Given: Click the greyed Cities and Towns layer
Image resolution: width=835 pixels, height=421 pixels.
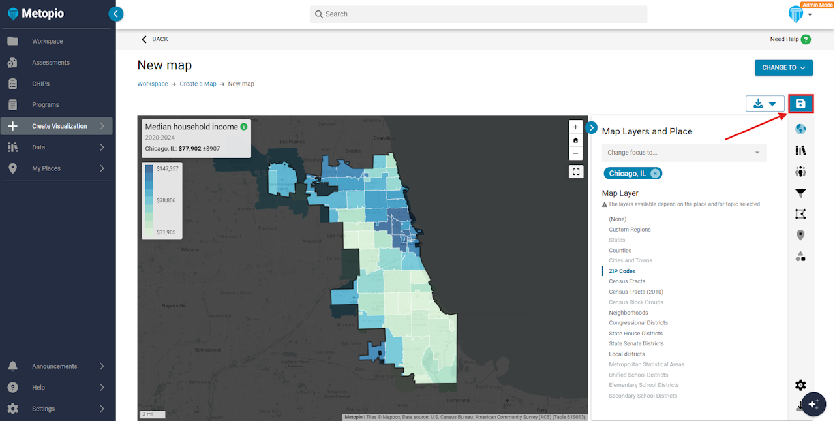Looking at the screenshot, I should [630, 260].
